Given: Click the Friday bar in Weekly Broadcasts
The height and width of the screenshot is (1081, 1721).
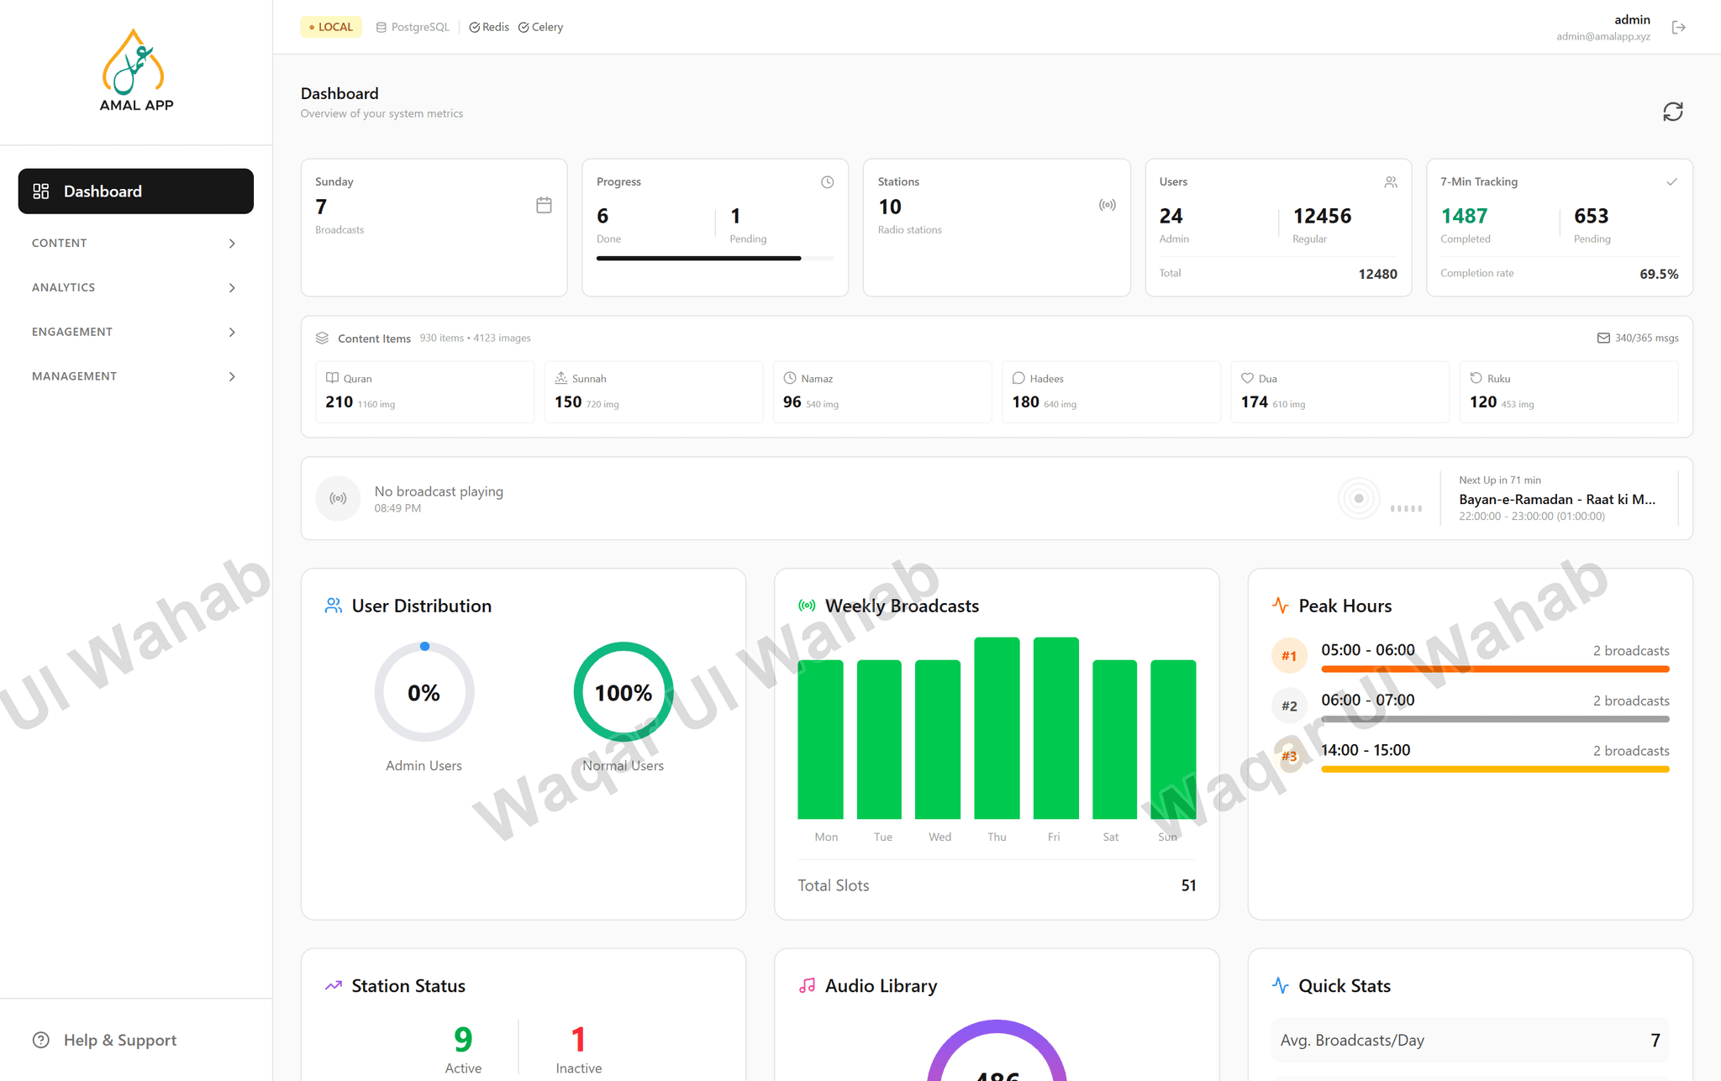Looking at the screenshot, I should coord(1055,728).
